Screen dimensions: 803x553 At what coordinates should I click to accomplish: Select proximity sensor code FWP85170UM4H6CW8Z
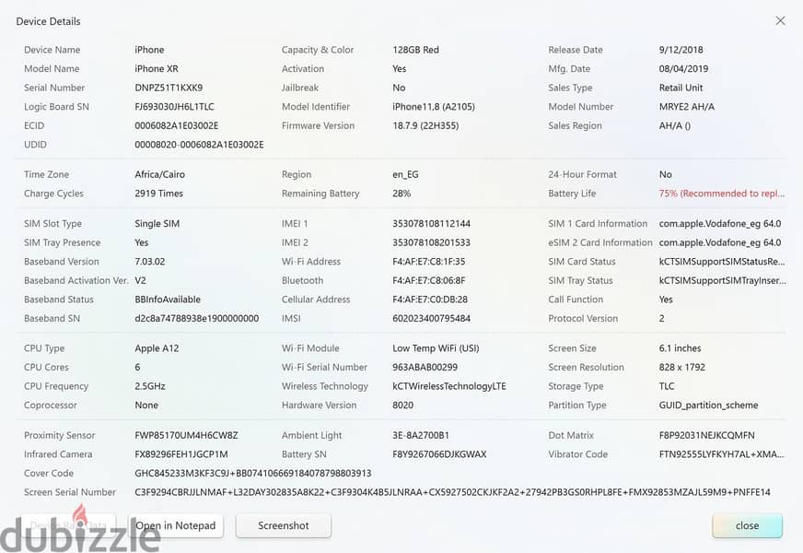[186, 435]
